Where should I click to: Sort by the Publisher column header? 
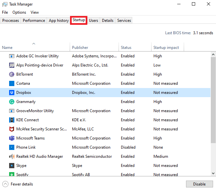pyautogui.click(x=94, y=47)
